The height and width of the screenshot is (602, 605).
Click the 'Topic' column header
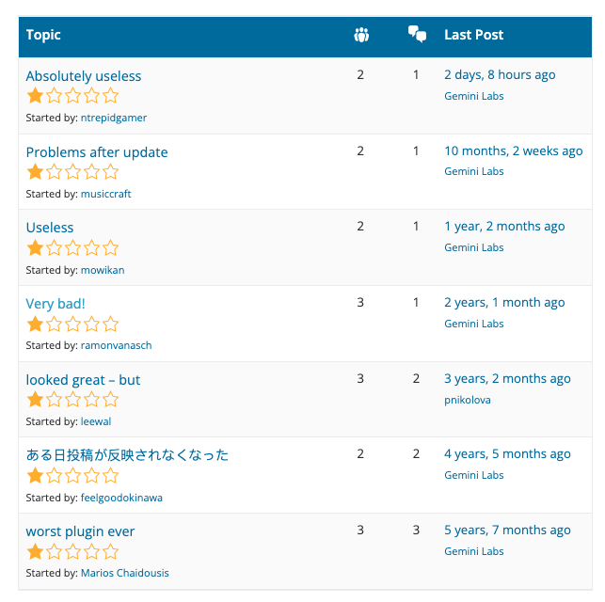(x=43, y=35)
